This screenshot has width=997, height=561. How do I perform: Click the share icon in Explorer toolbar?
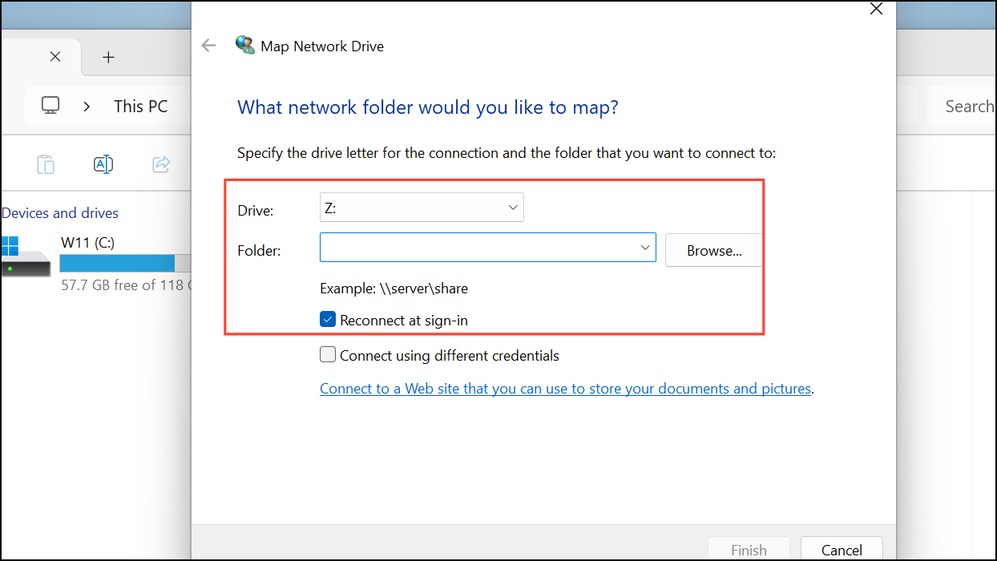161,164
